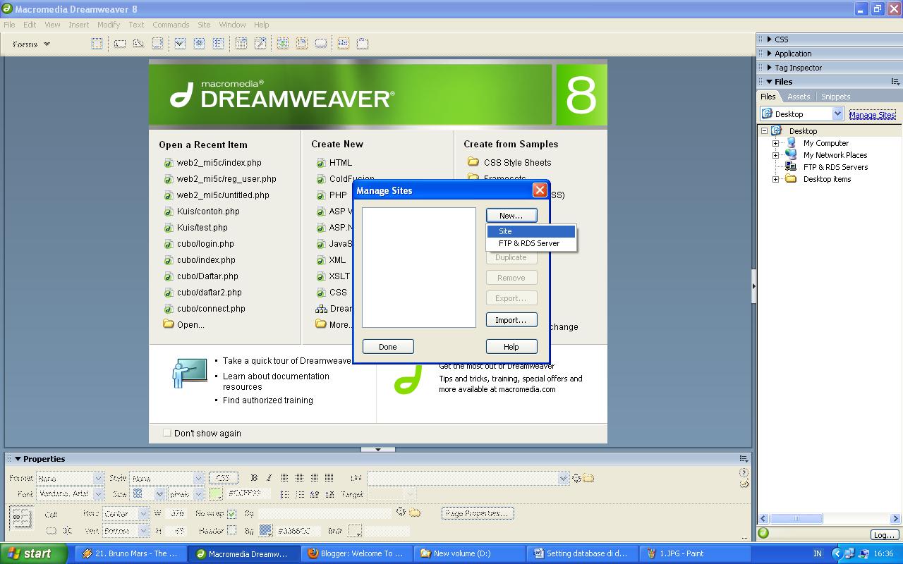Click Done in Manage Sites dialog
This screenshot has height=564, width=903.
pyautogui.click(x=388, y=347)
